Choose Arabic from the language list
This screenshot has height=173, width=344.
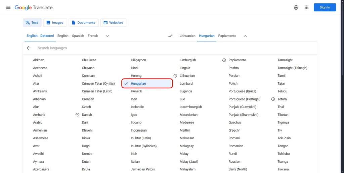38,122
